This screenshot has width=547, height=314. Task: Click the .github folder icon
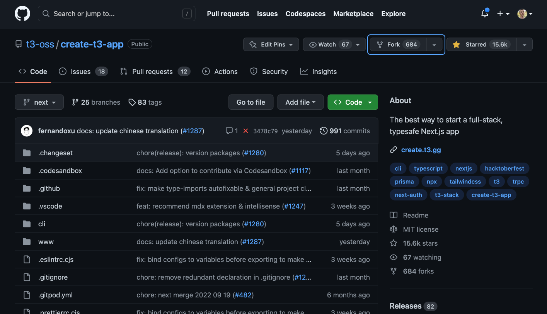27,188
